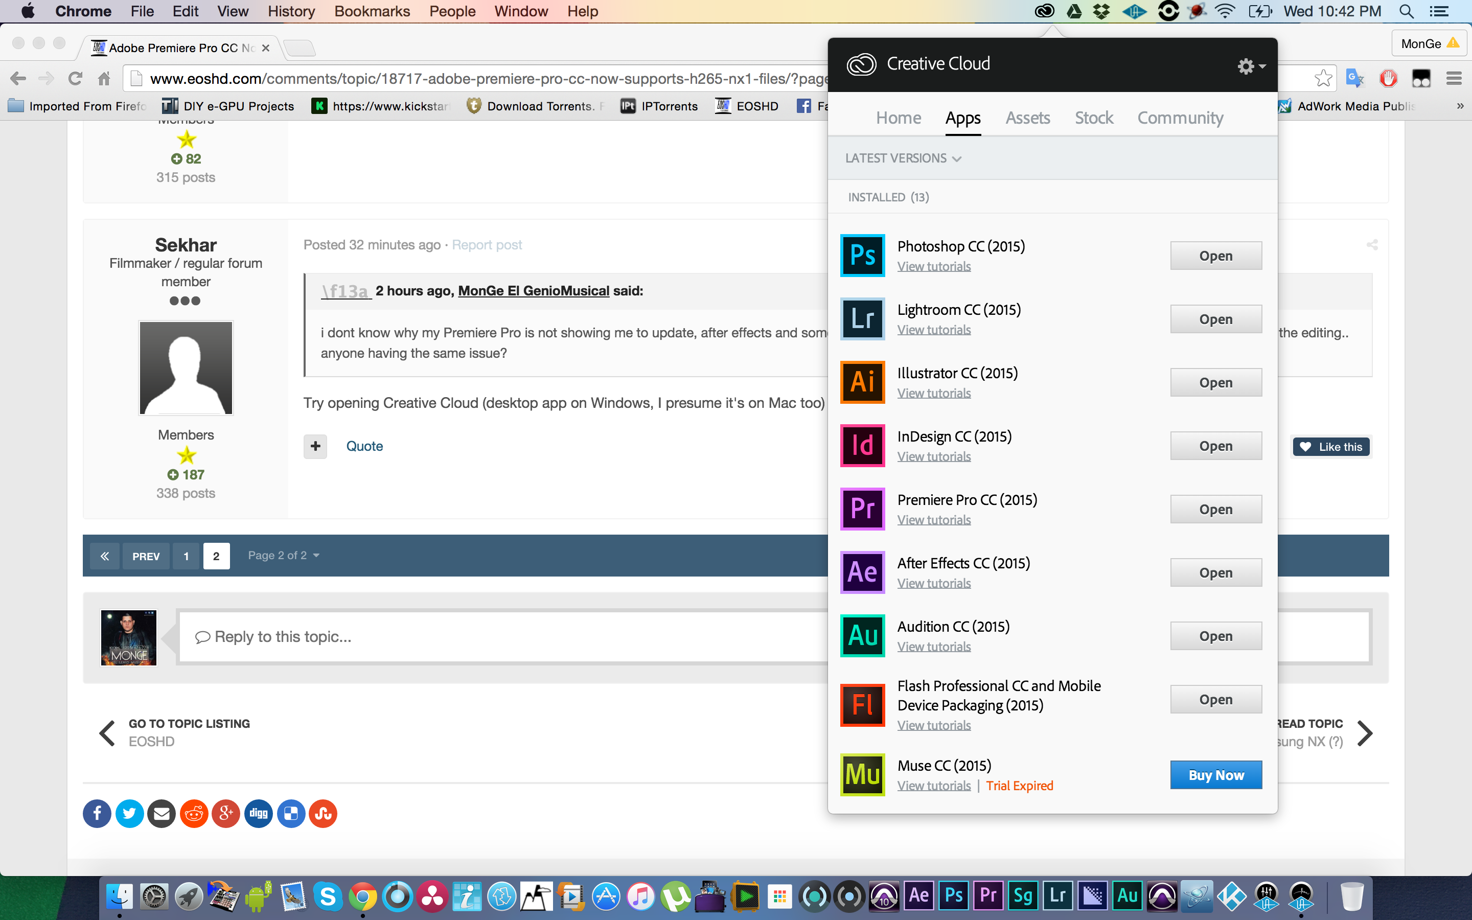The image size is (1472, 920).
Task: Click Wi-Fi icon in menu bar
Action: pos(1225,11)
